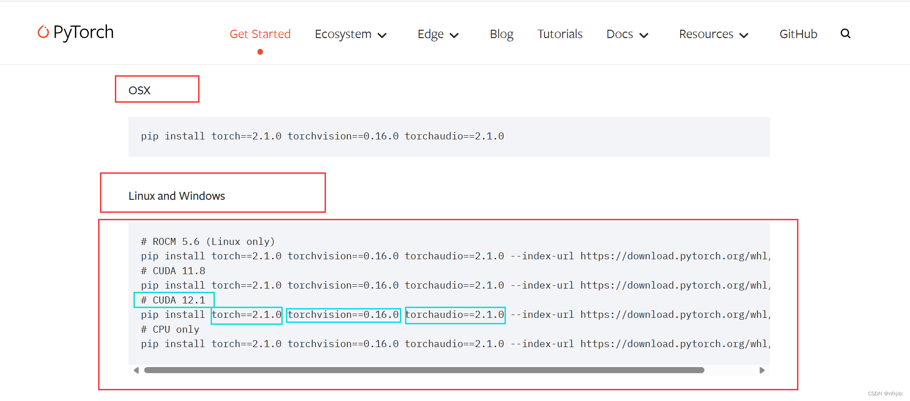The width and height of the screenshot is (910, 401).
Task: Click the Linux and Windows heading
Action: 177,196
